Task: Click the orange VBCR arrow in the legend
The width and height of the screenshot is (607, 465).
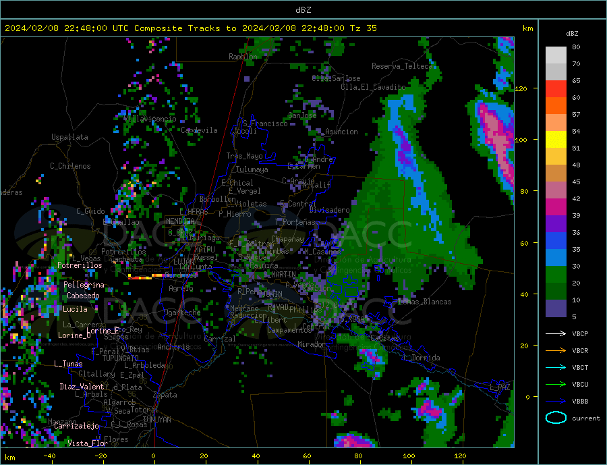Action: coord(556,350)
